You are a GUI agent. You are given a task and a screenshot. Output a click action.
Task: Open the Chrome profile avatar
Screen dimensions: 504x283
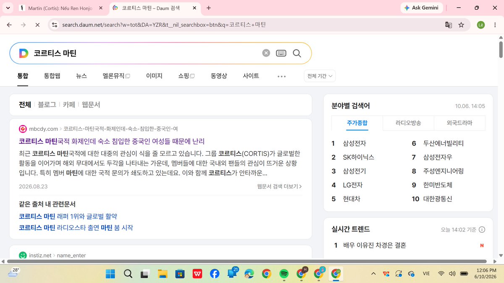[x=480, y=25]
